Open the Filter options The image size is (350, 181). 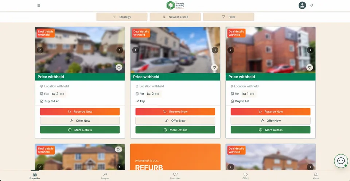pos(229,17)
